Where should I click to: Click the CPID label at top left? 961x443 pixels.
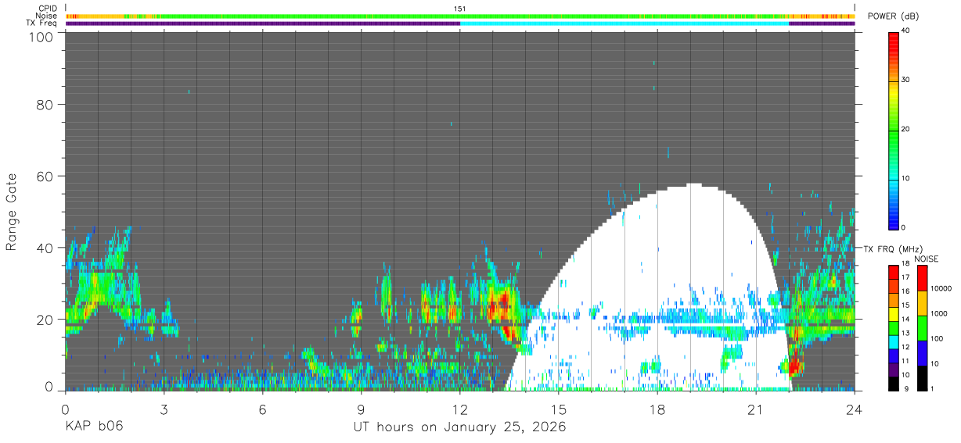click(47, 8)
